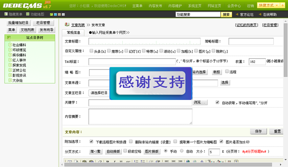Click the 保存 button

point(258,131)
